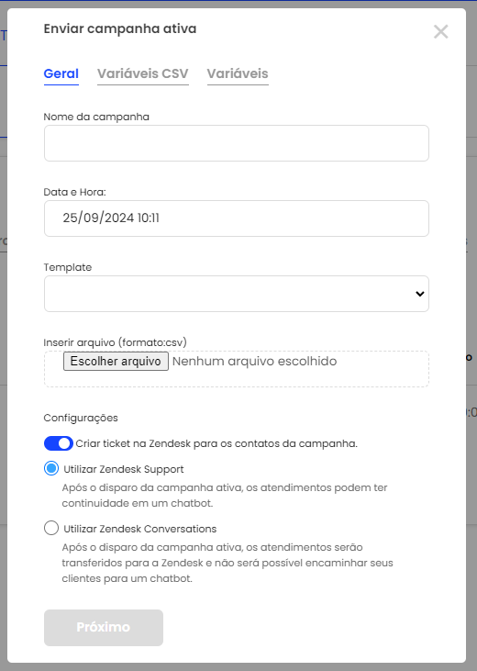
Task: Select the Utilizar Zendesk Conversations radio button
Action: coord(51,528)
